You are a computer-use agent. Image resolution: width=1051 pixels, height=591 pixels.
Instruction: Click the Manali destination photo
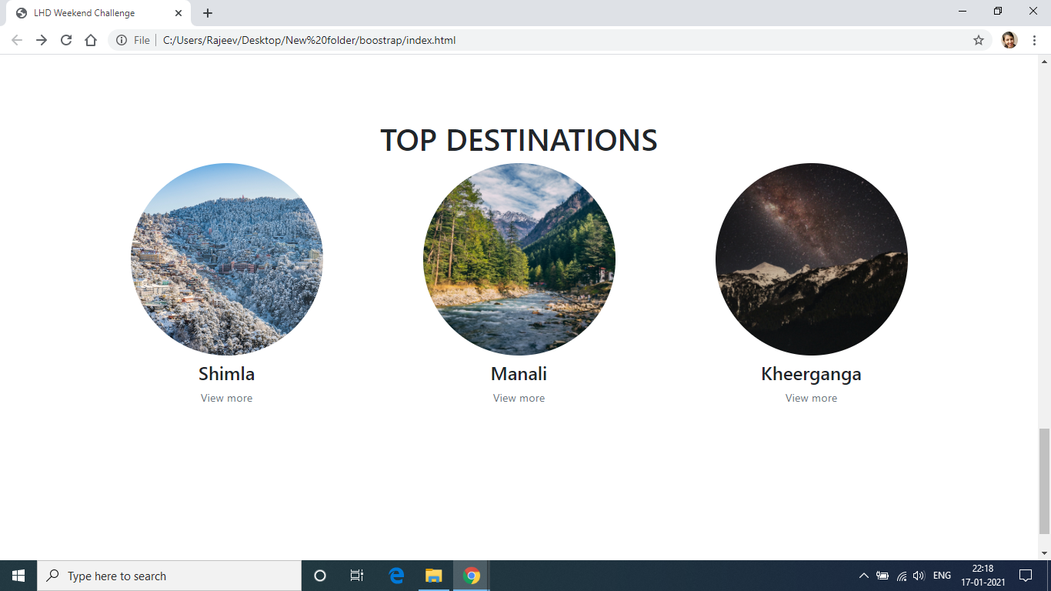tap(519, 259)
